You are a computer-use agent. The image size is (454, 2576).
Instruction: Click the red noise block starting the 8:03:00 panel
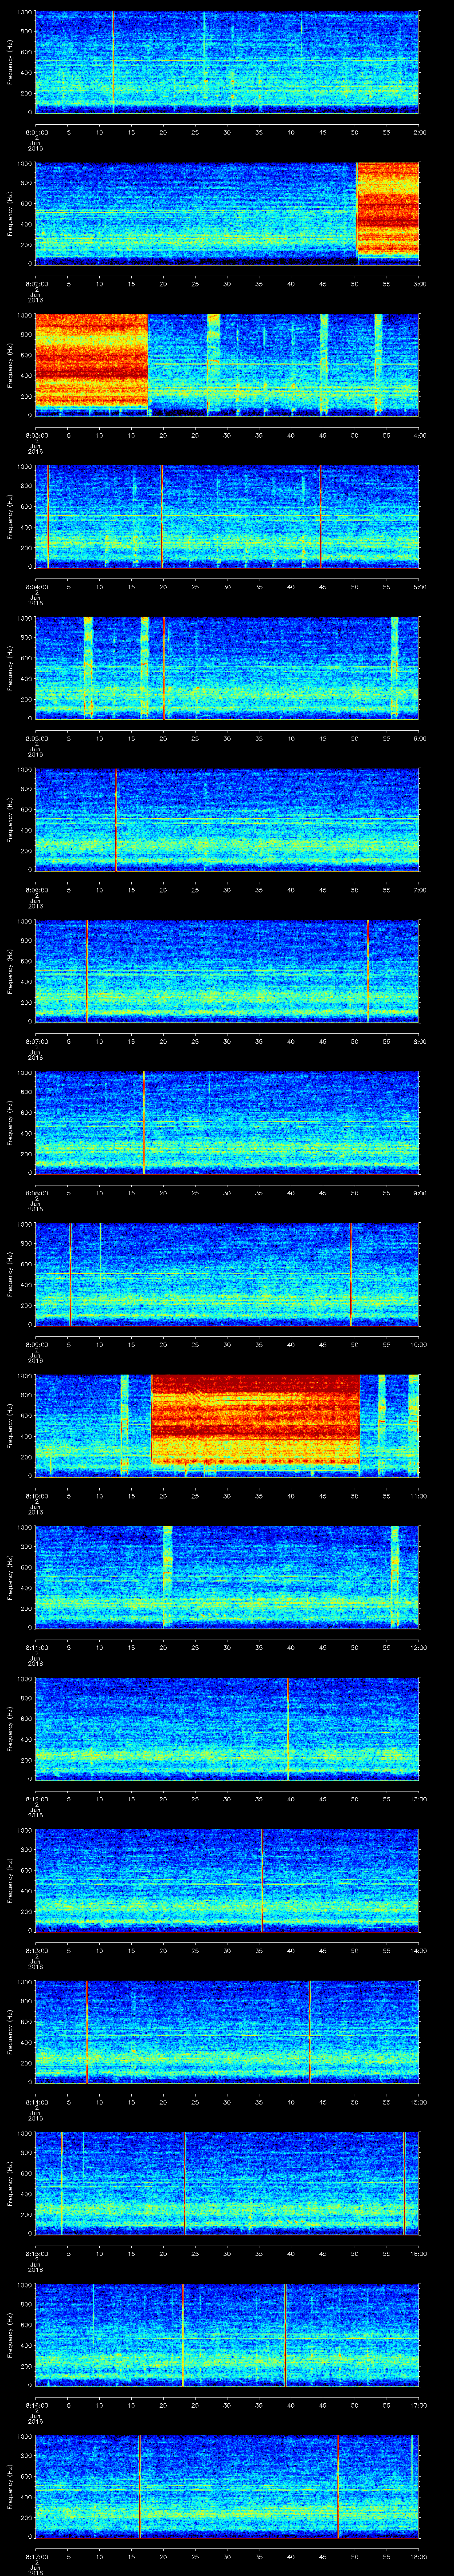(92, 360)
